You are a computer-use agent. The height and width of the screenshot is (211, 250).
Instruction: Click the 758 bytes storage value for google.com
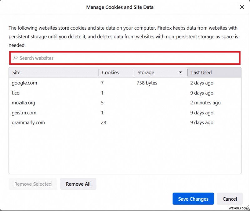147,83
